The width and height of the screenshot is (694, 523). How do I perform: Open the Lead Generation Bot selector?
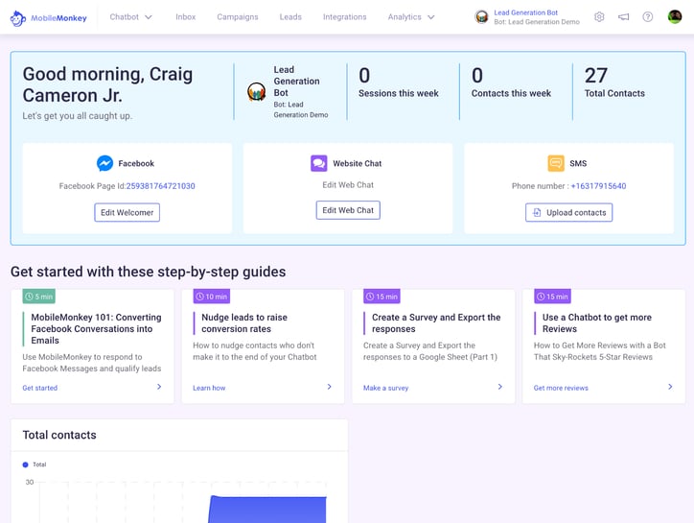527,17
